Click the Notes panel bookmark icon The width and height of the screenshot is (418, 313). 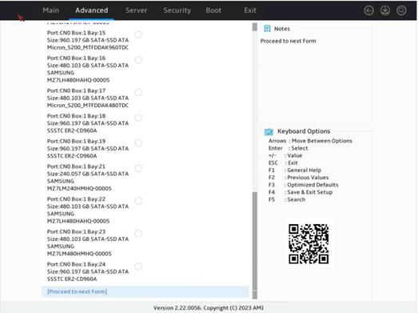(x=267, y=29)
